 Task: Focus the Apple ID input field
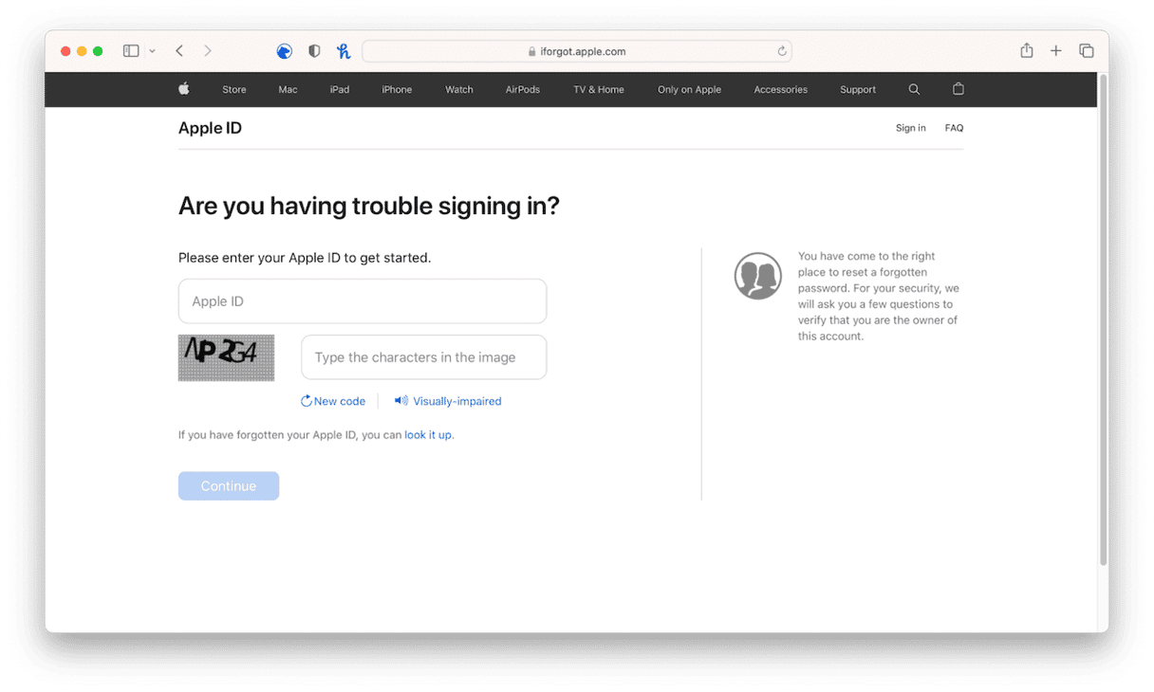coord(363,301)
